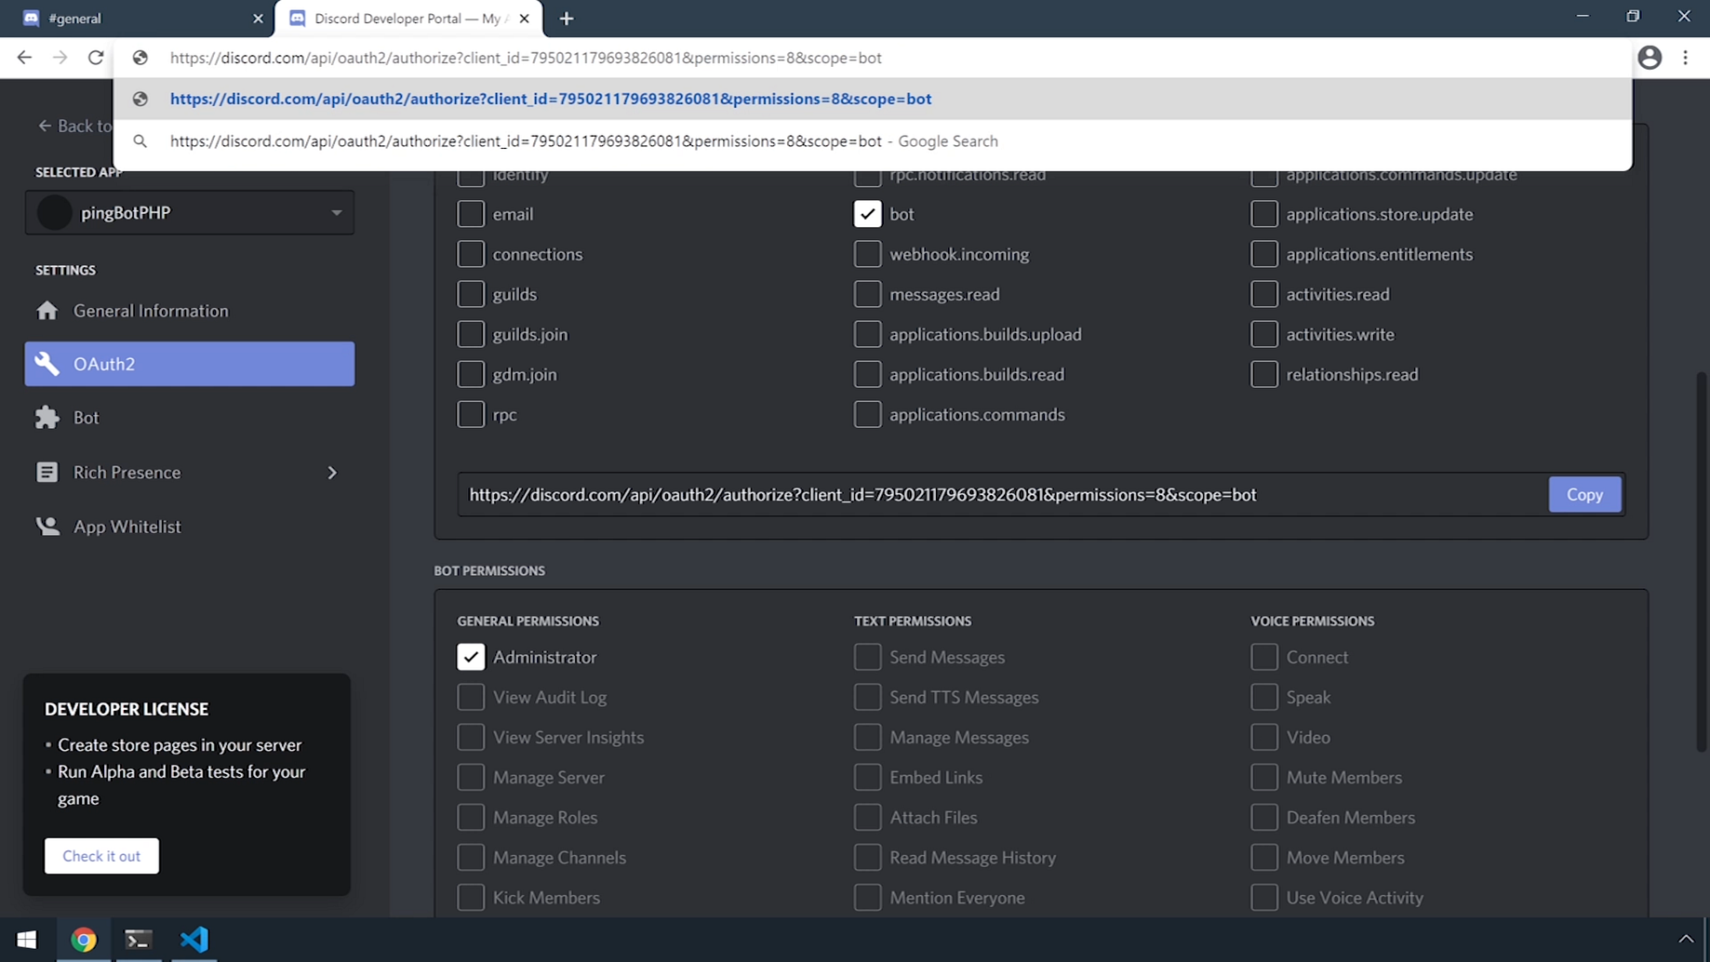Open a new browser tab with plus icon

tap(567, 19)
